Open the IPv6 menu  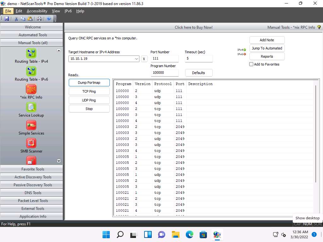68,11
